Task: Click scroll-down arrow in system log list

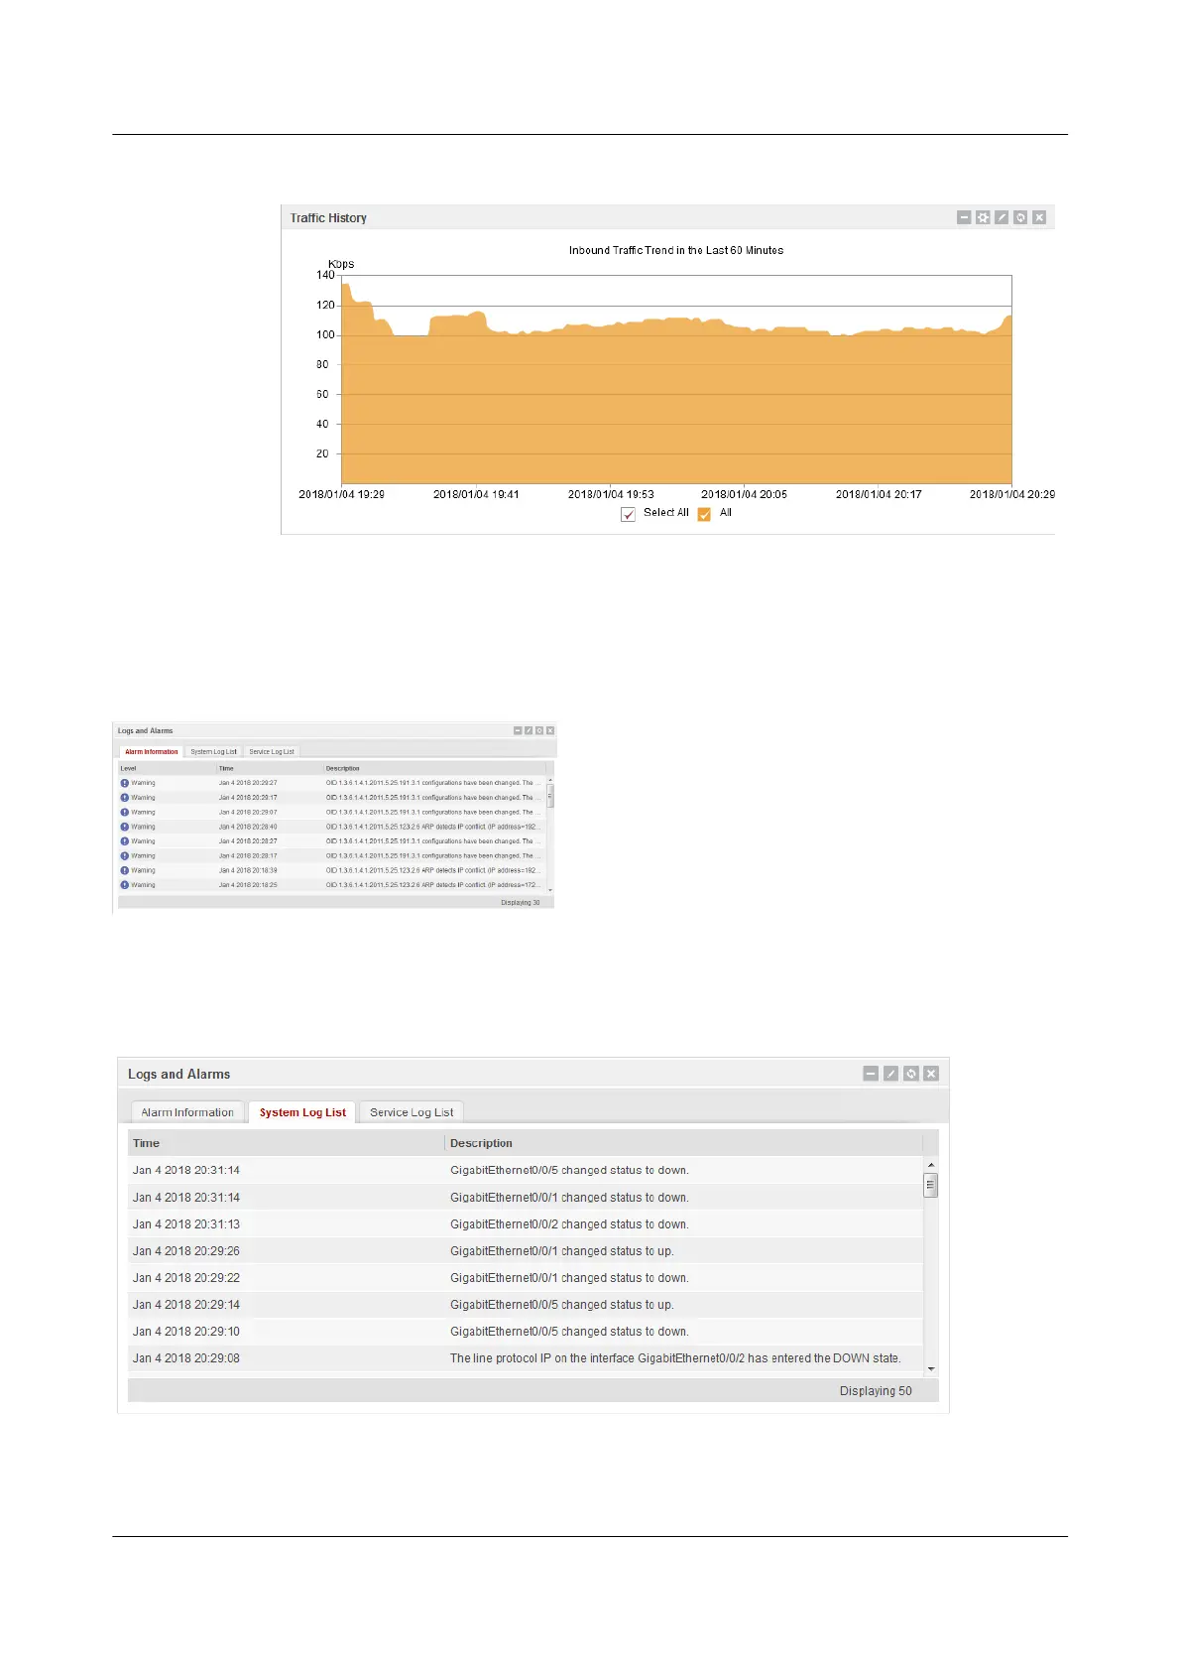Action: [930, 1368]
